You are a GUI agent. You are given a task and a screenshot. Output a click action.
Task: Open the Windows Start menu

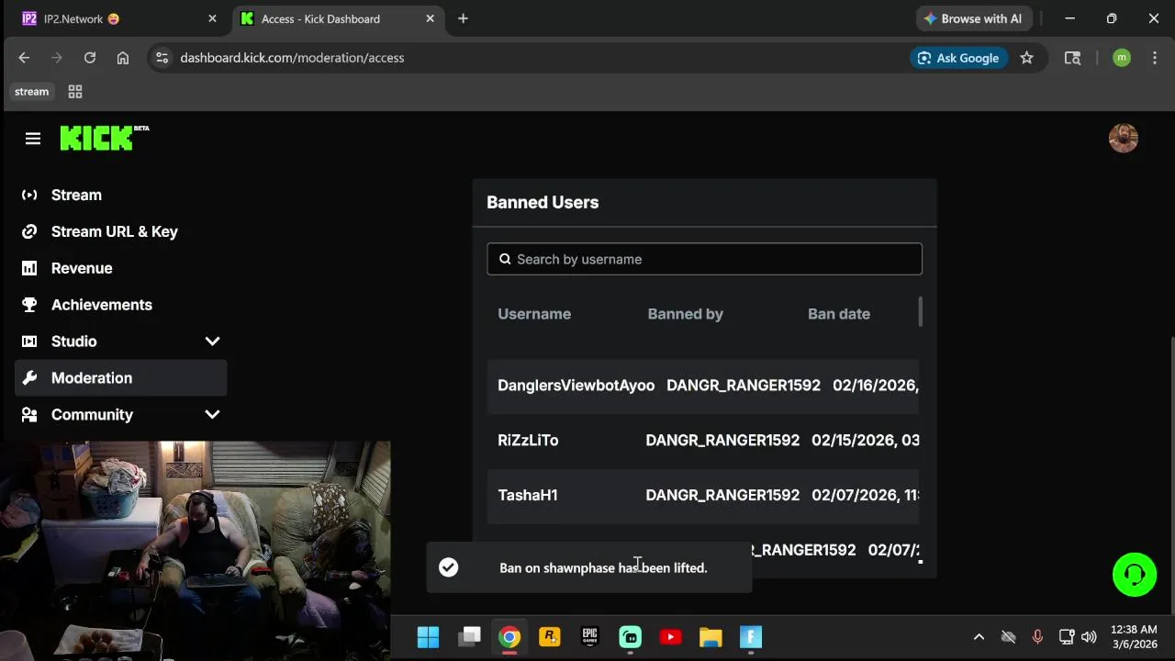pos(428,637)
